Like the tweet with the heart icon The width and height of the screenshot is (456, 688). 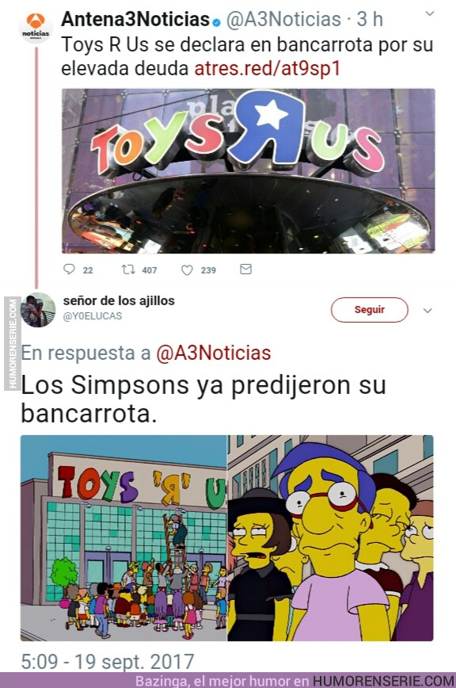click(x=187, y=269)
